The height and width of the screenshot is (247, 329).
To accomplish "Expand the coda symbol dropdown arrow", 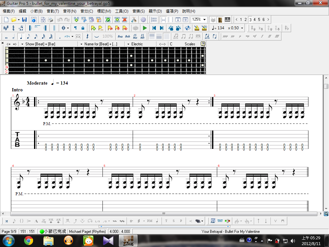I will pyautogui.click(x=68, y=28).
